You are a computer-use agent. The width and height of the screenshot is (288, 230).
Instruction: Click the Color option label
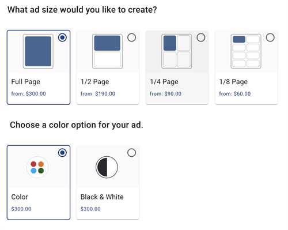point(20,197)
